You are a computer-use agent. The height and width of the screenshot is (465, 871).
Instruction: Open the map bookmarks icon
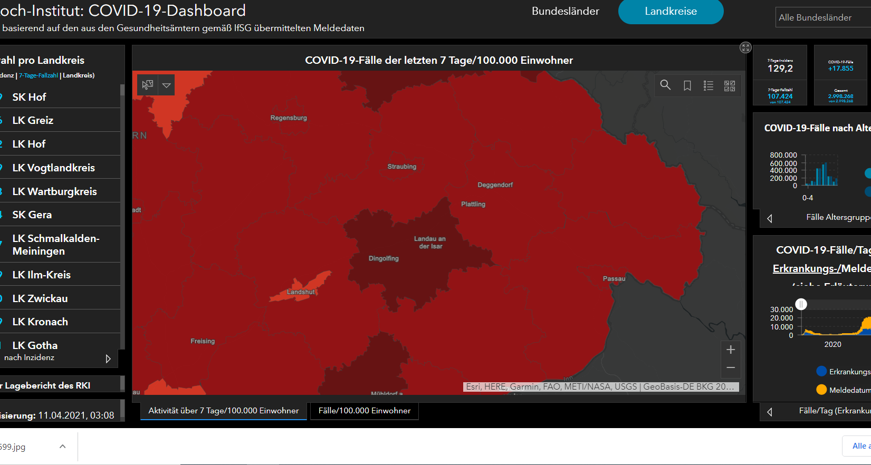tap(687, 85)
